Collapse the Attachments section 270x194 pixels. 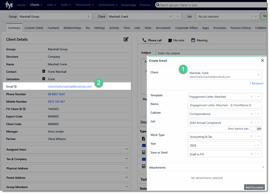(x=263, y=167)
